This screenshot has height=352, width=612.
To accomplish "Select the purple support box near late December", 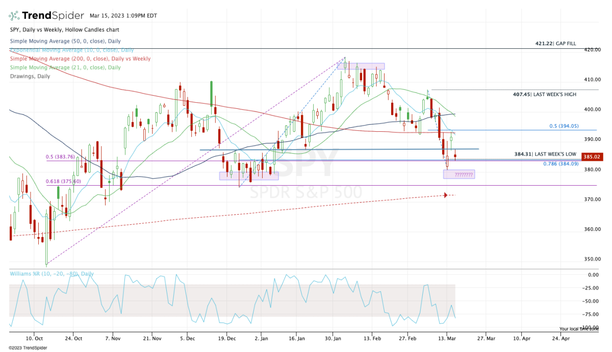I will click(x=249, y=175).
